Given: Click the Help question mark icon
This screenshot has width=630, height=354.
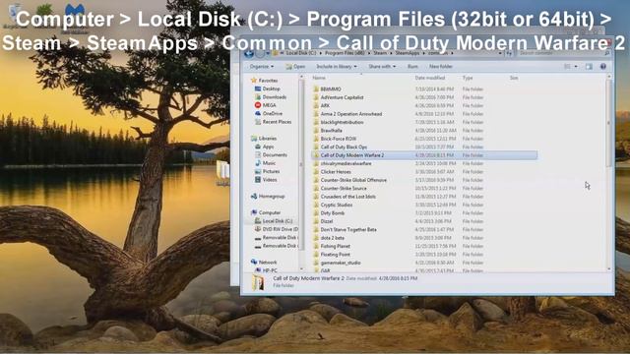Looking at the screenshot, I should coord(603,67).
